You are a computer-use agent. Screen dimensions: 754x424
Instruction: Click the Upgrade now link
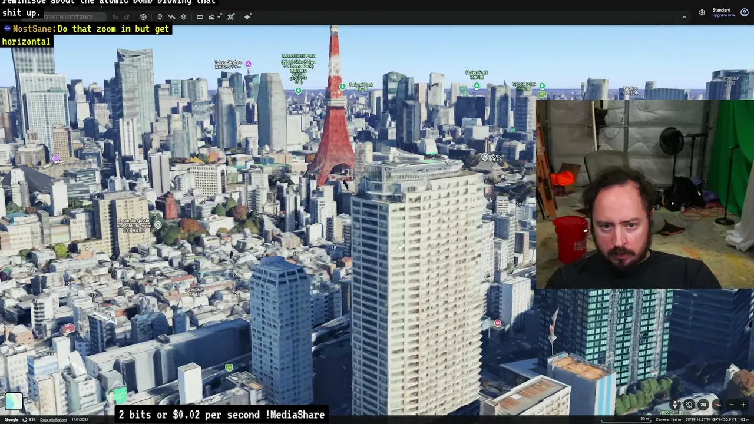pos(723,15)
